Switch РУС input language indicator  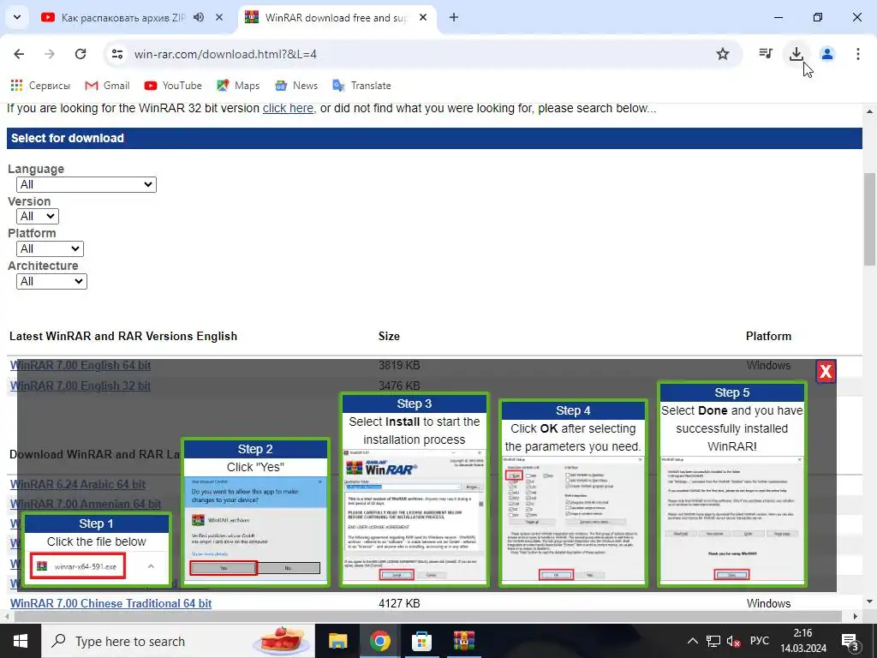coord(760,641)
